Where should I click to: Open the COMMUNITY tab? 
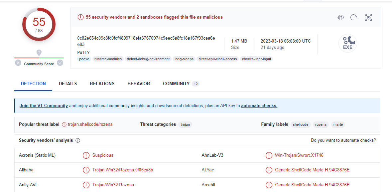coord(181,84)
